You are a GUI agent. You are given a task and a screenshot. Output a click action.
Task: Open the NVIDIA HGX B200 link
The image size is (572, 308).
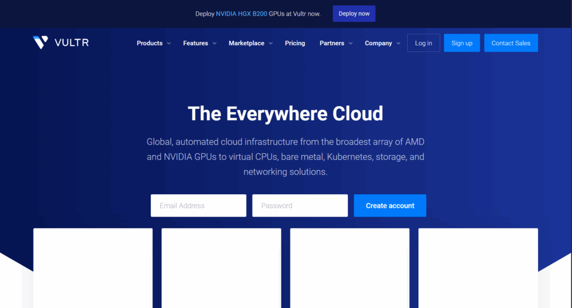click(x=241, y=14)
